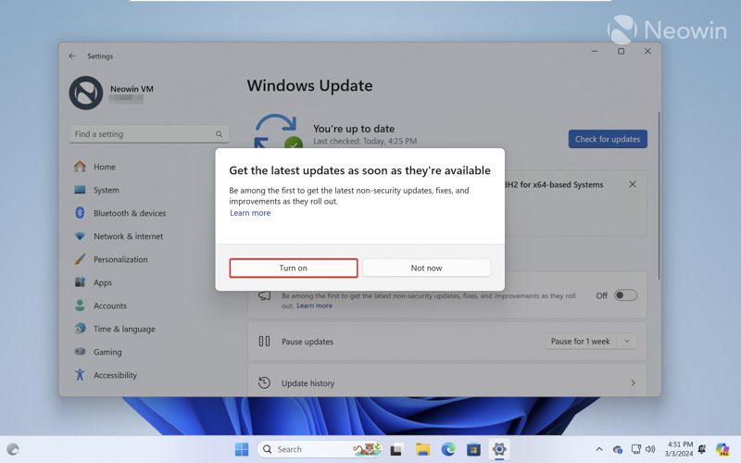Screen dimensions: 741x463
Task: Open Copilot preview icon on taskbar
Action: coord(722,449)
